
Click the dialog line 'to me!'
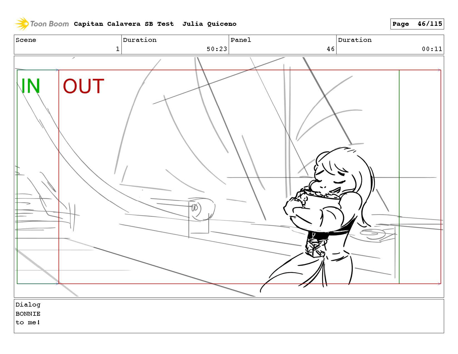point(28,322)
